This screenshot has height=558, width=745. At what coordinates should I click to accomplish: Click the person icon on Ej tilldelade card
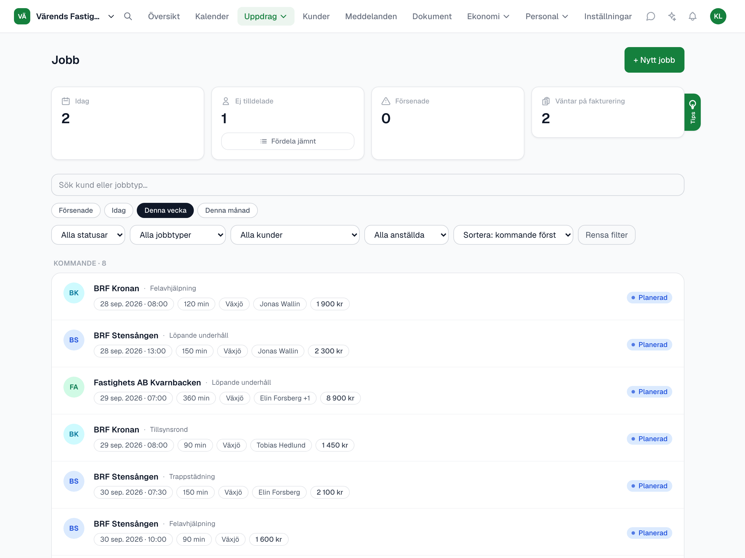click(x=226, y=101)
